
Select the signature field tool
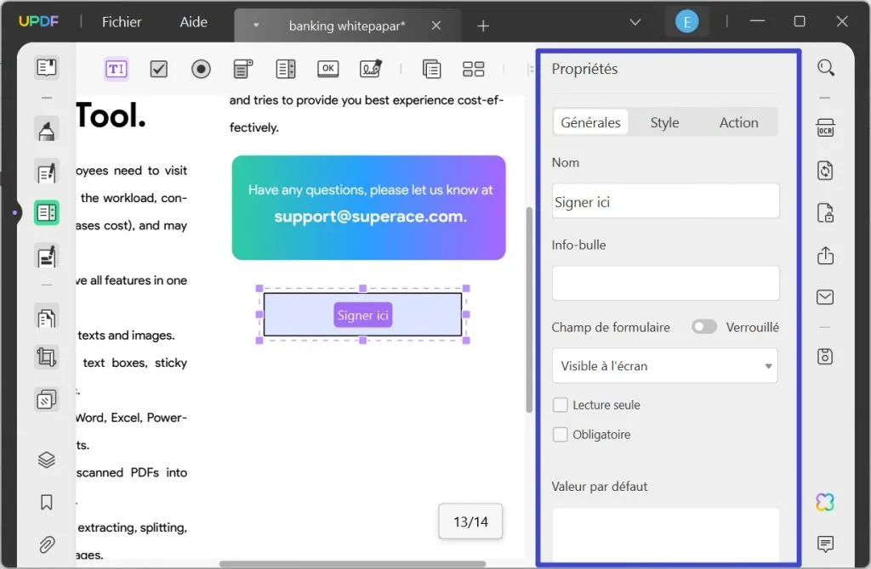pos(370,69)
